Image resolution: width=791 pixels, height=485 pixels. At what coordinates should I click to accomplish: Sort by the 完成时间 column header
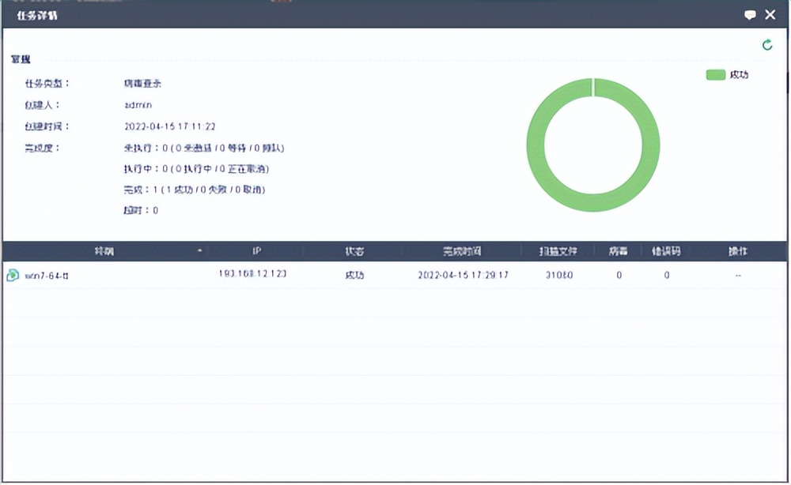click(x=462, y=251)
